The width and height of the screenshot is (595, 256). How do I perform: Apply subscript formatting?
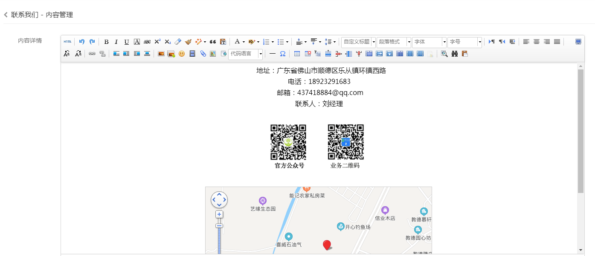(168, 42)
